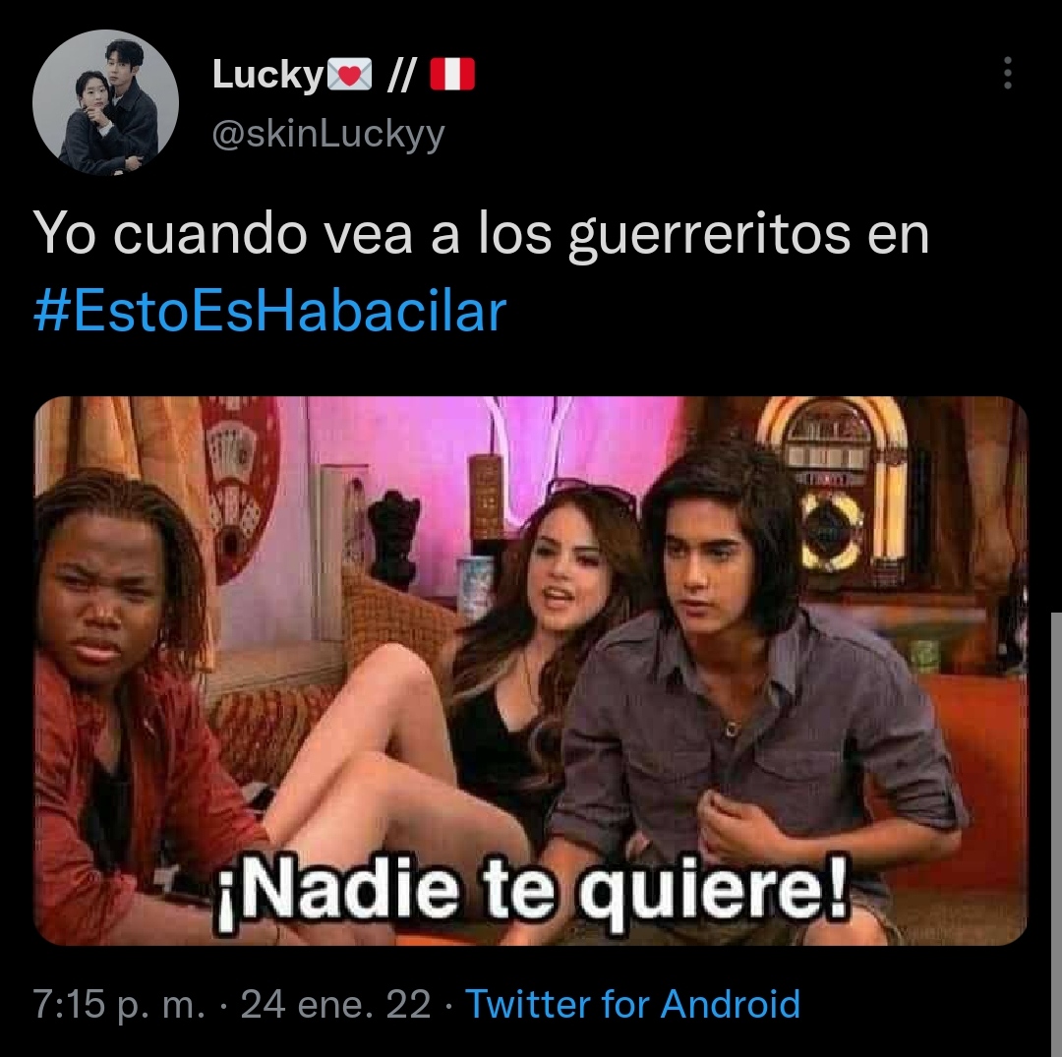Open the Lucky display name profile
This screenshot has width=1062, height=1057.
267,75
